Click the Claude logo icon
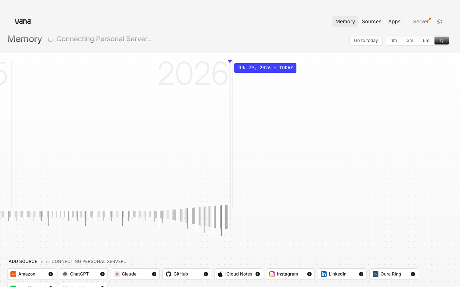Viewport: 460px width, 287px height. pos(117,274)
